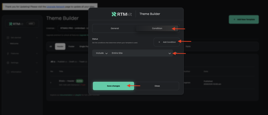Click the Settings gear icon in sidebar
This screenshot has width=268, height=115.
pyautogui.click(x=8, y=63)
